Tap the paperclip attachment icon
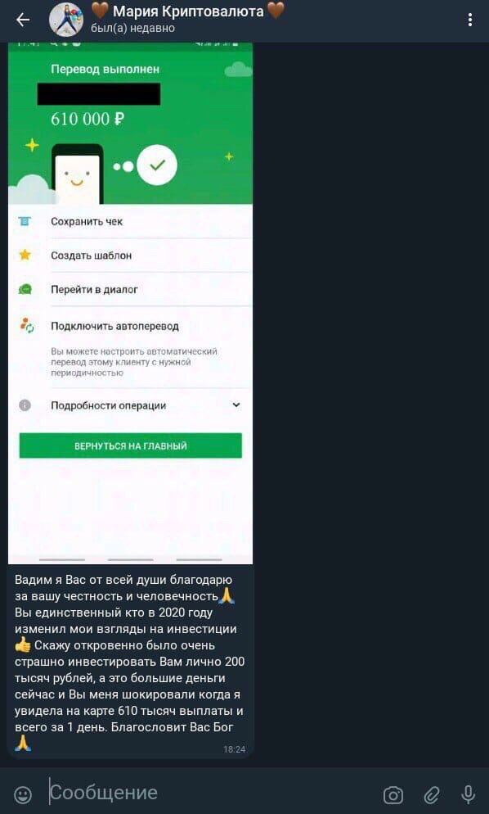This screenshot has width=489, height=814. (x=432, y=795)
